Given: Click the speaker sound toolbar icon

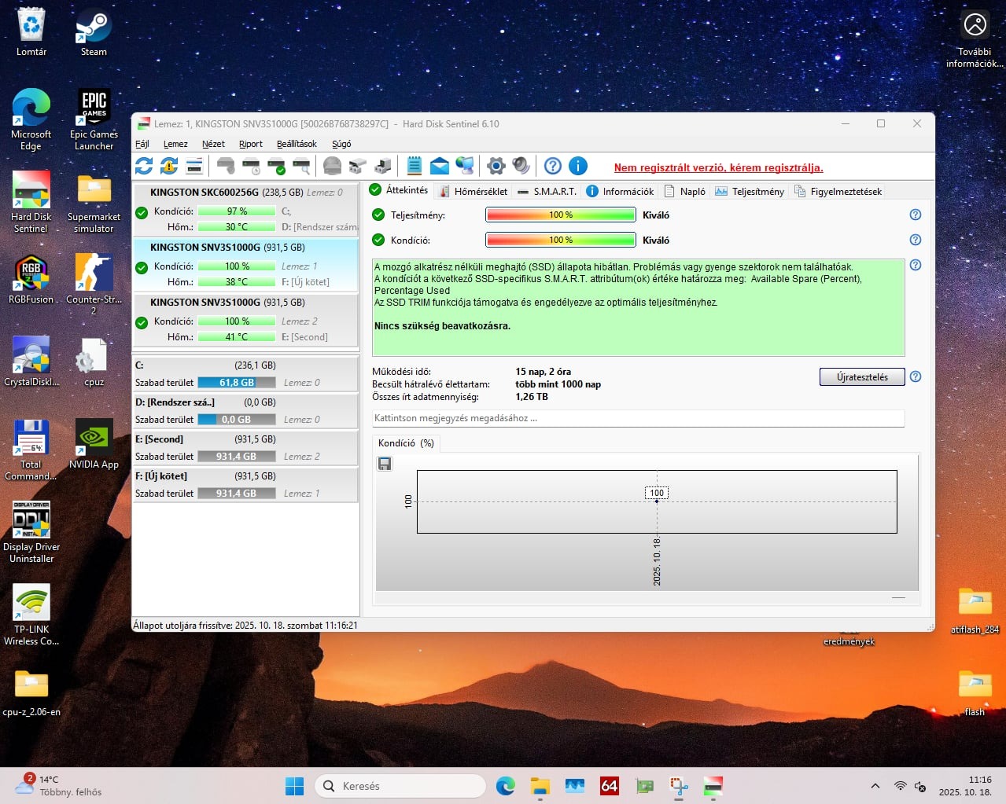Looking at the screenshot, I should click(521, 166).
